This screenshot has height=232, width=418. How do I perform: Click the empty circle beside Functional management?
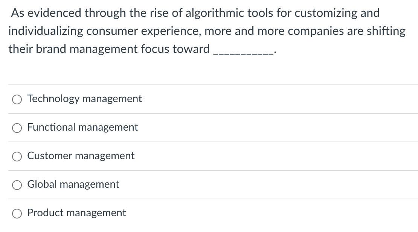pyautogui.click(x=17, y=128)
